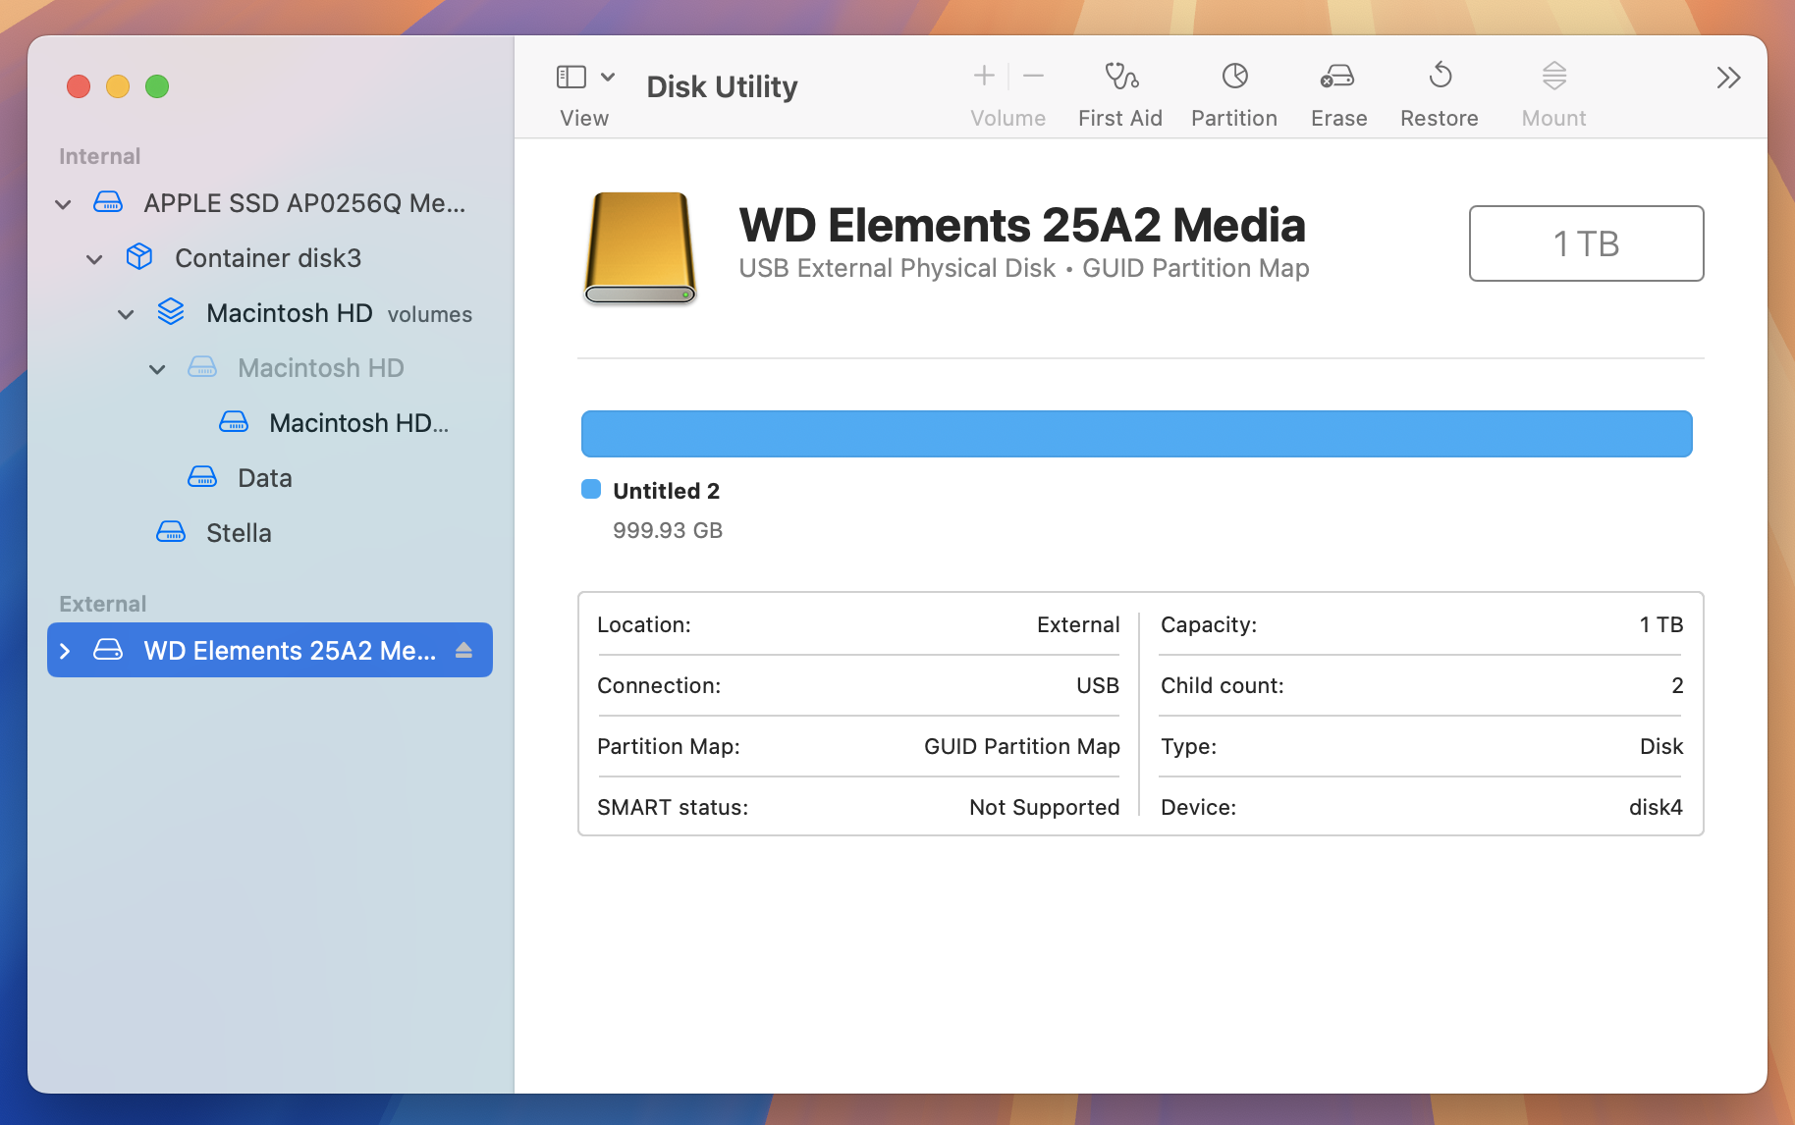1795x1125 pixels.
Task: Expand the WD Elements 25A2 drive
Action: [65, 651]
